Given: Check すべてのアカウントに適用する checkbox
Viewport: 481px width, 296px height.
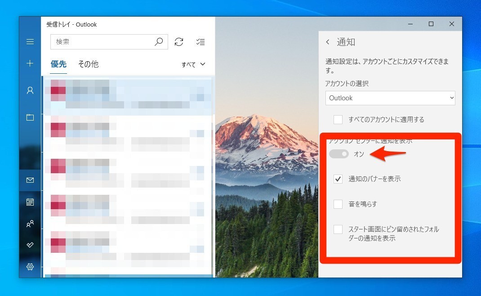Looking at the screenshot, I should pyautogui.click(x=338, y=120).
